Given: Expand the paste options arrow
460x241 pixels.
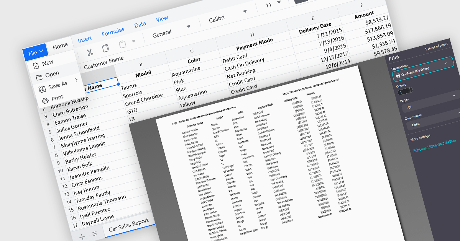Looking at the screenshot, I should point(133,41).
